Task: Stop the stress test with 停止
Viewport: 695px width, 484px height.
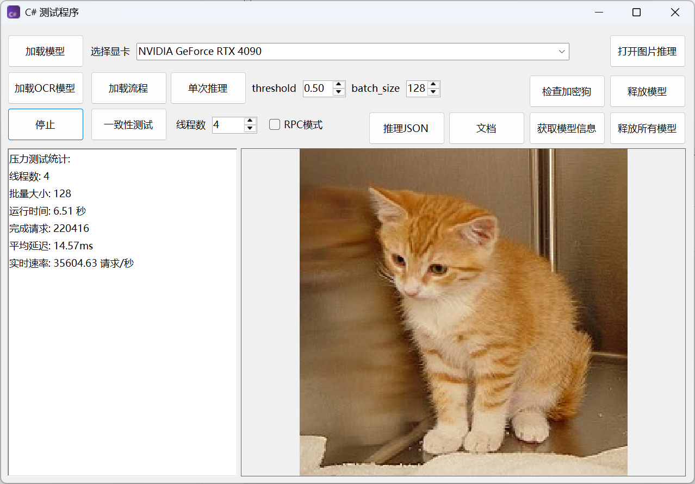Action: pos(45,124)
